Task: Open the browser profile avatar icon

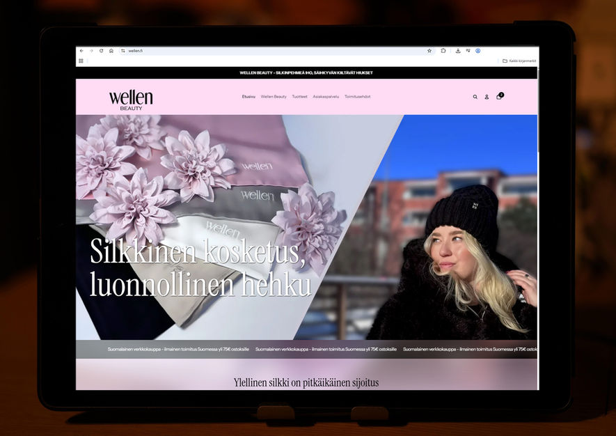Action: coord(478,51)
